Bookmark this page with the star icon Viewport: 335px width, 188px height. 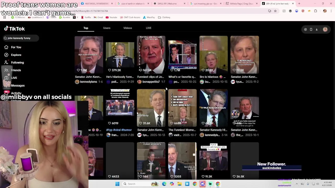pyautogui.click(x=275, y=11)
